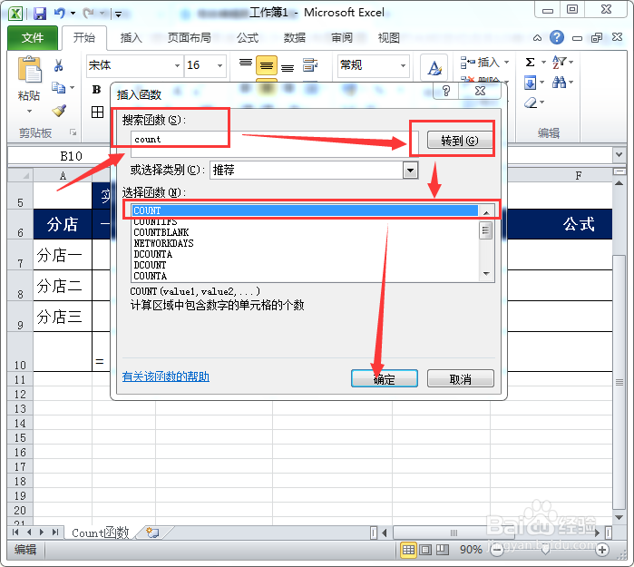Click the Find & Select binoculars icon
The height and width of the screenshot is (567, 634).
click(x=560, y=83)
